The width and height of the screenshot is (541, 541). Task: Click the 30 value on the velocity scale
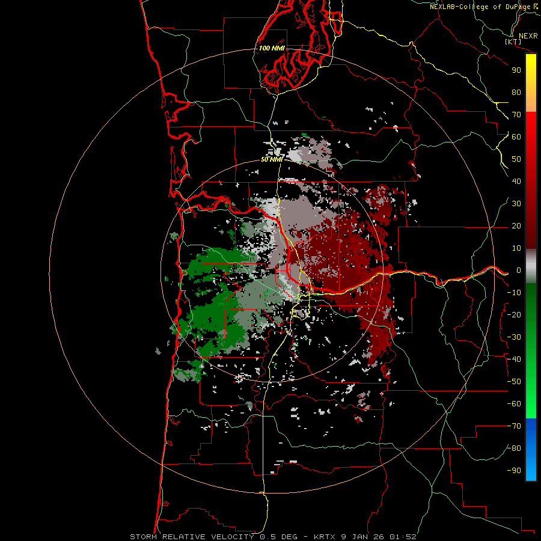[516, 204]
